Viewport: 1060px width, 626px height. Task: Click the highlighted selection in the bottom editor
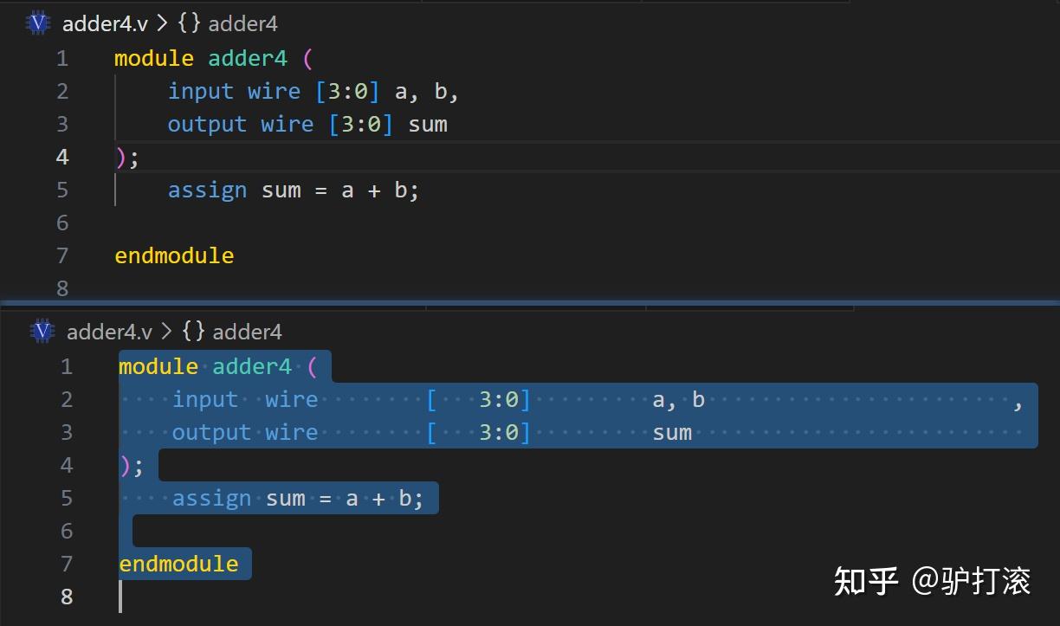[346, 416]
